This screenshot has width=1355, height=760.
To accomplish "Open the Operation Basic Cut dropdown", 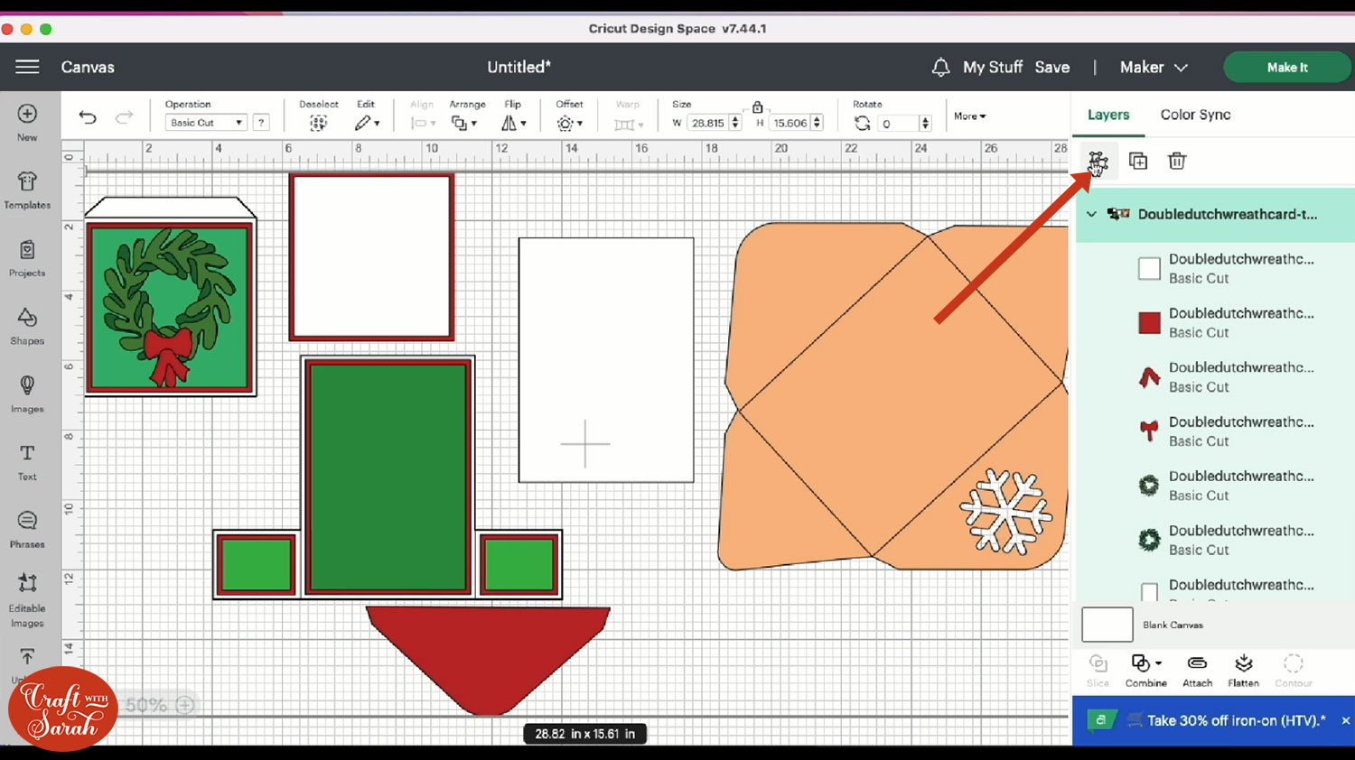I will [x=206, y=123].
